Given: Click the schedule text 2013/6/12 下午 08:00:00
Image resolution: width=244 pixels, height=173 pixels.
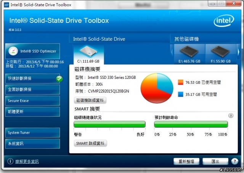Looking at the screenshot, I should pyautogui.click(x=38, y=66).
